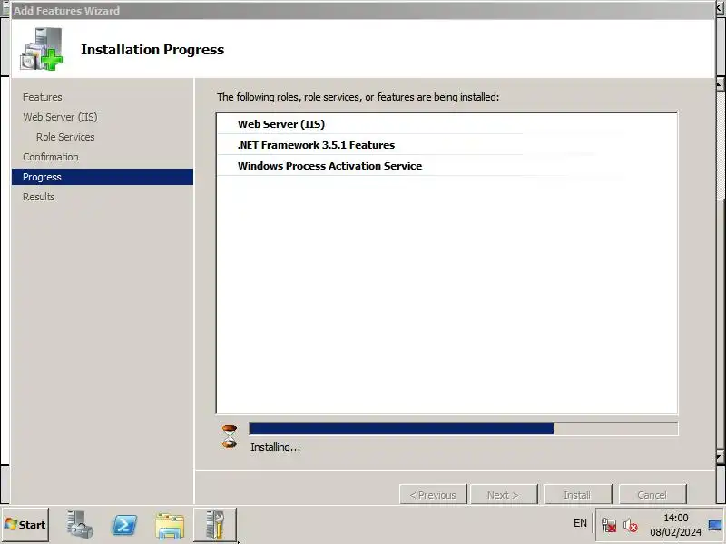This screenshot has height=544, width=726.
Task: Select the Results step
Action: pos(38,197)
